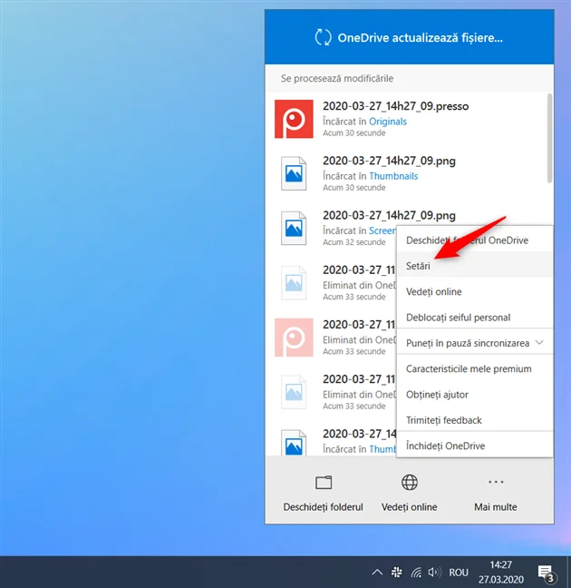Click Acum 32 secunde timestamp

[354, 242]
